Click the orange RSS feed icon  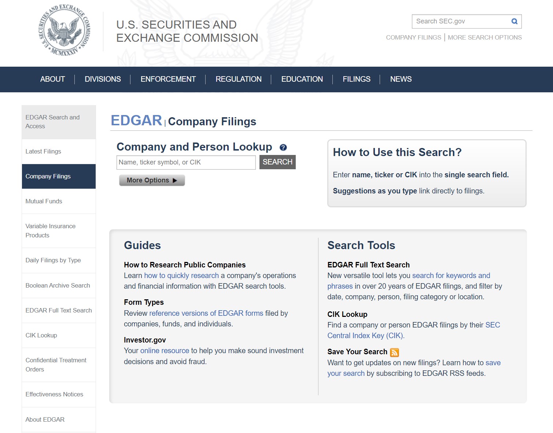(394, 352)
